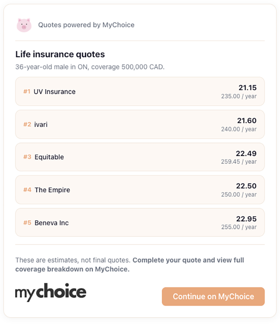Click the #1 rank label
The height and width of the screenshot is (324, 280).
point(27,91)
